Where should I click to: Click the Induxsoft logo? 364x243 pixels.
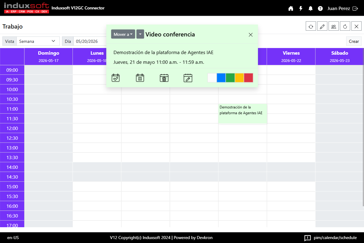coord(26,8)
